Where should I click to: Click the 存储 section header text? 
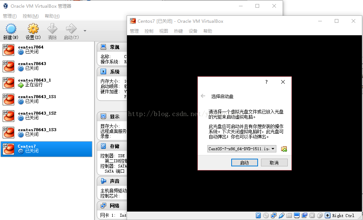point(115,146)
